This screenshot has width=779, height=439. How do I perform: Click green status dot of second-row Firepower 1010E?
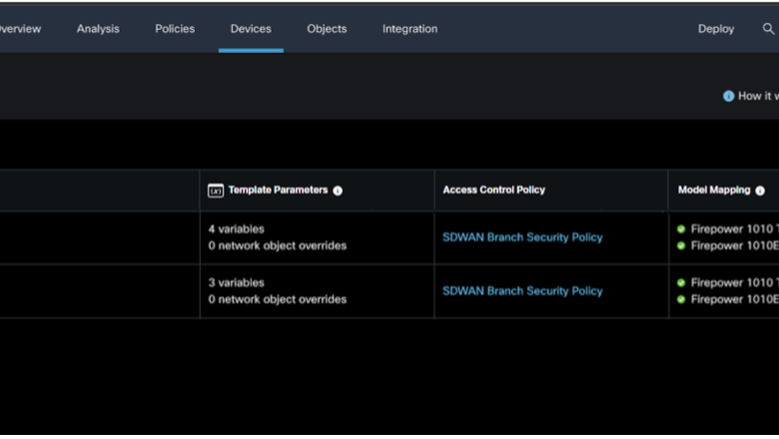coord(681,299)
